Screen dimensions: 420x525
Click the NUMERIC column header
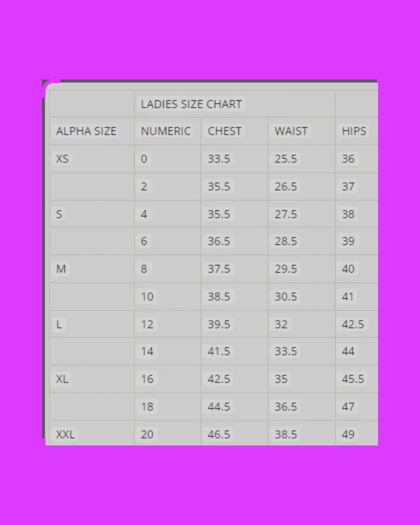point(165,131)
